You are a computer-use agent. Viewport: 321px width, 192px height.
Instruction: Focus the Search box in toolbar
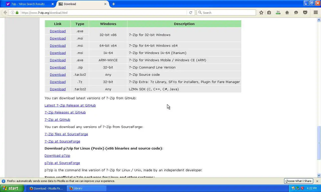pos(226,12)
